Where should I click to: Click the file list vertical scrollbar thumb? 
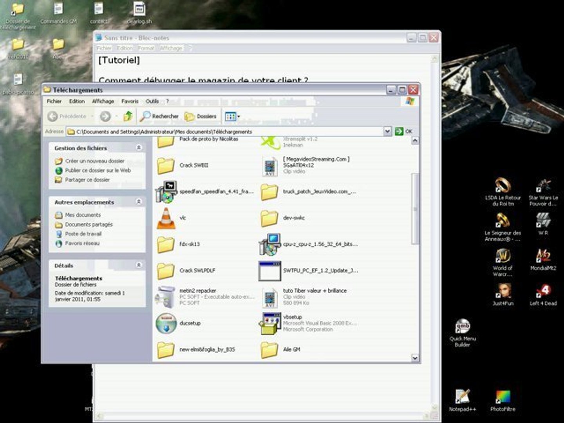415,209
